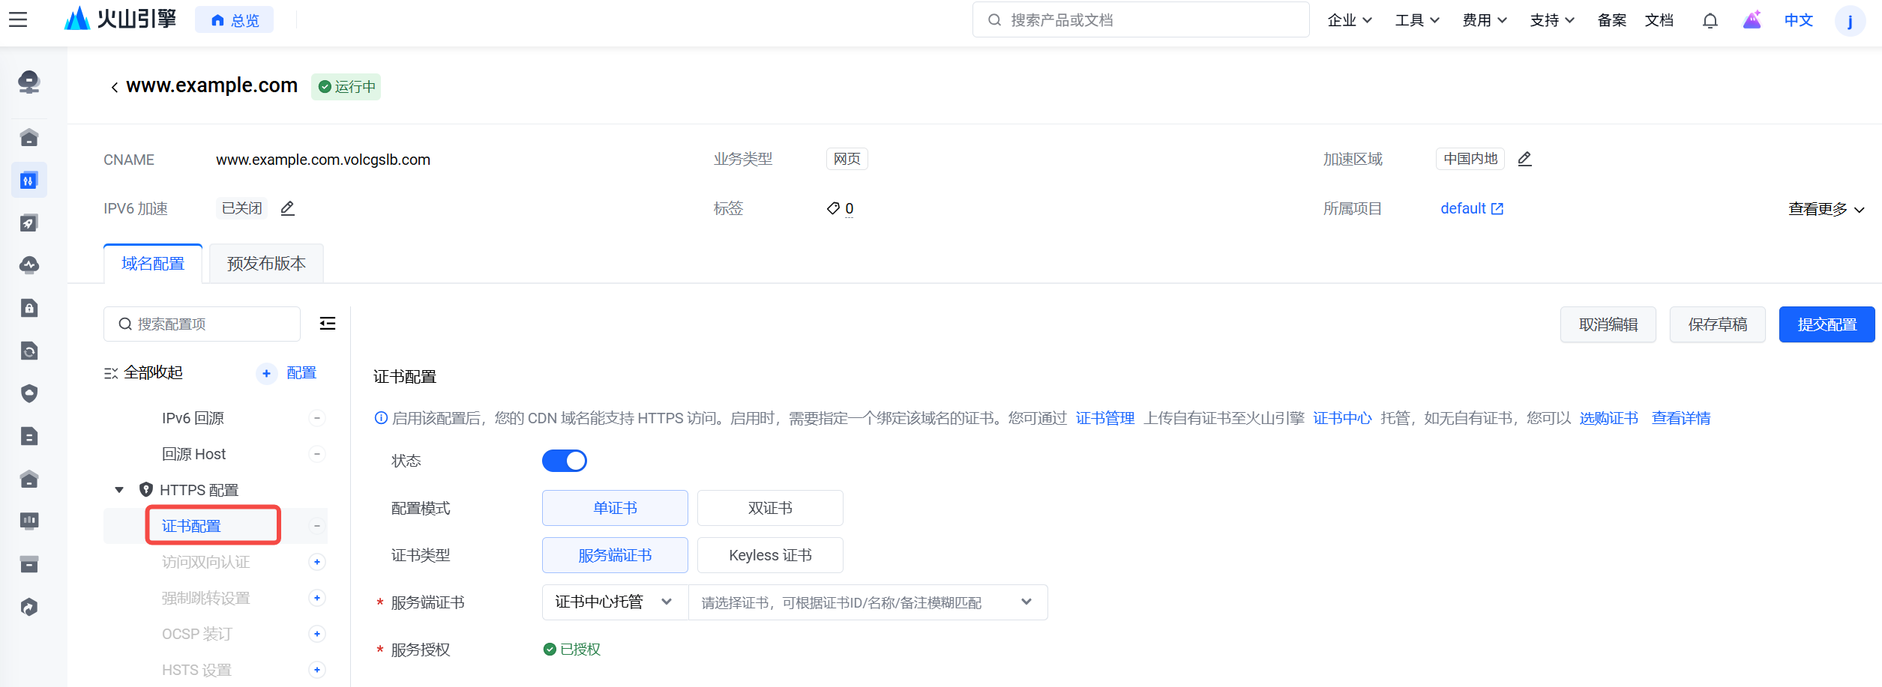Screen dimensions: 1882x687
Task: Toggle the 状态 certificate switch off
Action: point(565,461)
